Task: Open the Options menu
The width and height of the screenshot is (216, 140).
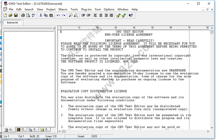Action: tap(109, 9)
